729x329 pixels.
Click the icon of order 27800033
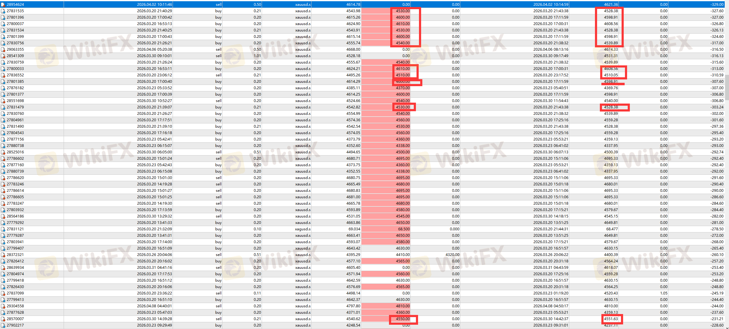3,69
